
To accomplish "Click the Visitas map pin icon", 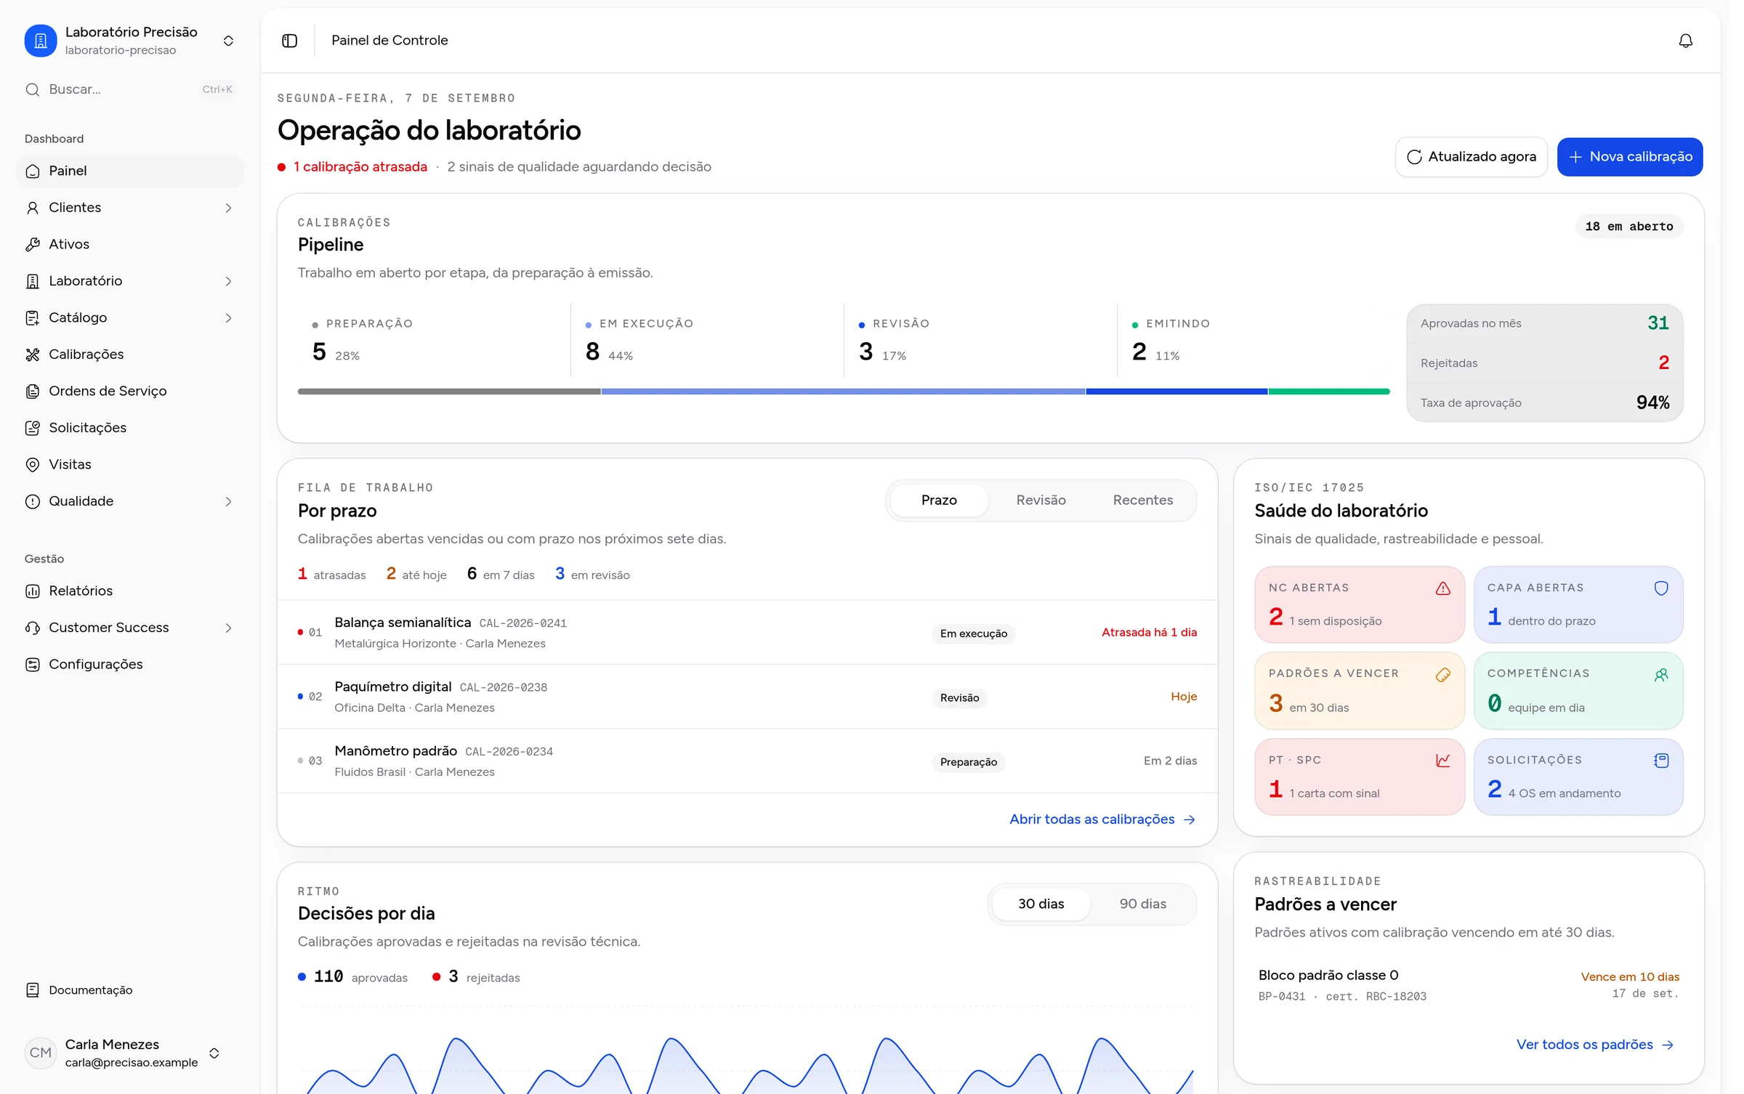I will (33, 464).
